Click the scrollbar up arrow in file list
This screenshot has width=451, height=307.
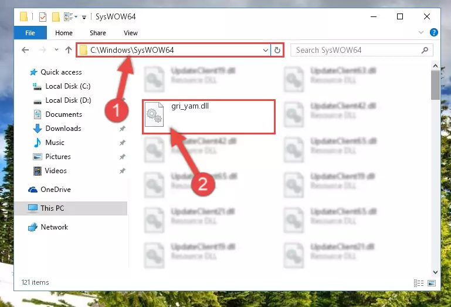point(435,66)
